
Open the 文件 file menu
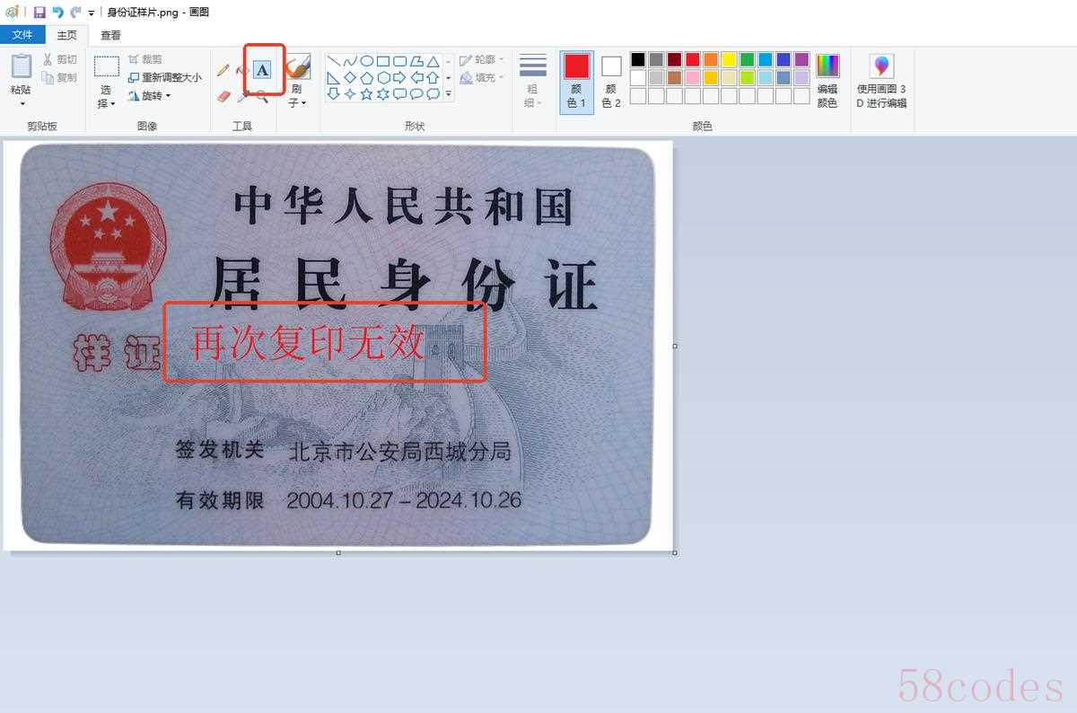22,35
